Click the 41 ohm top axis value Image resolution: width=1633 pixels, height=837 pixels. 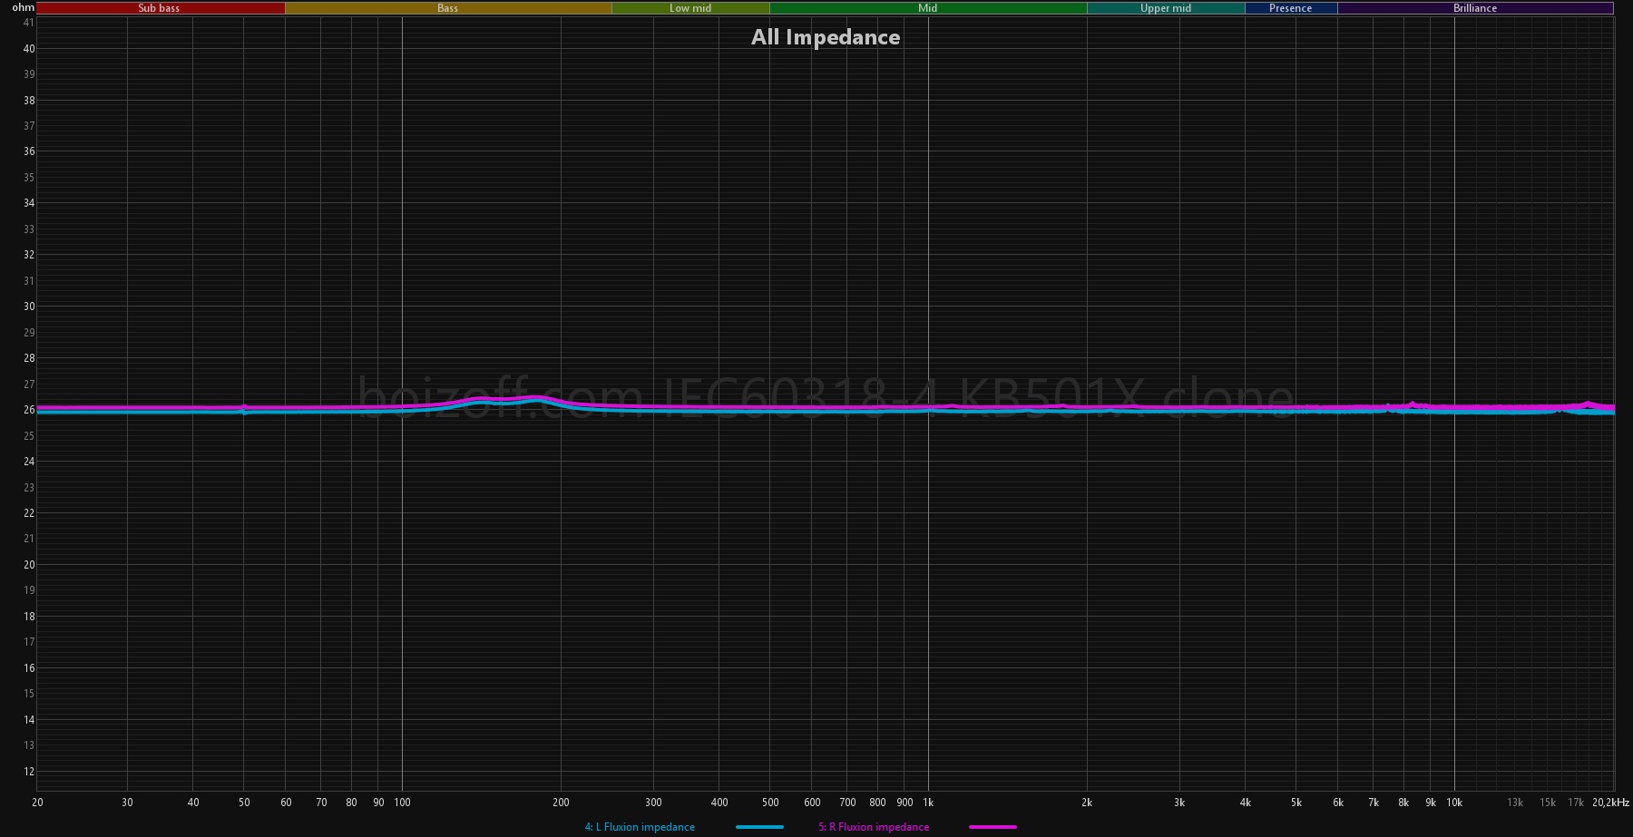29,23
